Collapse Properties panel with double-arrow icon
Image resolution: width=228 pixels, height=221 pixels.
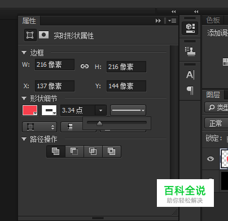coord(158,20)
